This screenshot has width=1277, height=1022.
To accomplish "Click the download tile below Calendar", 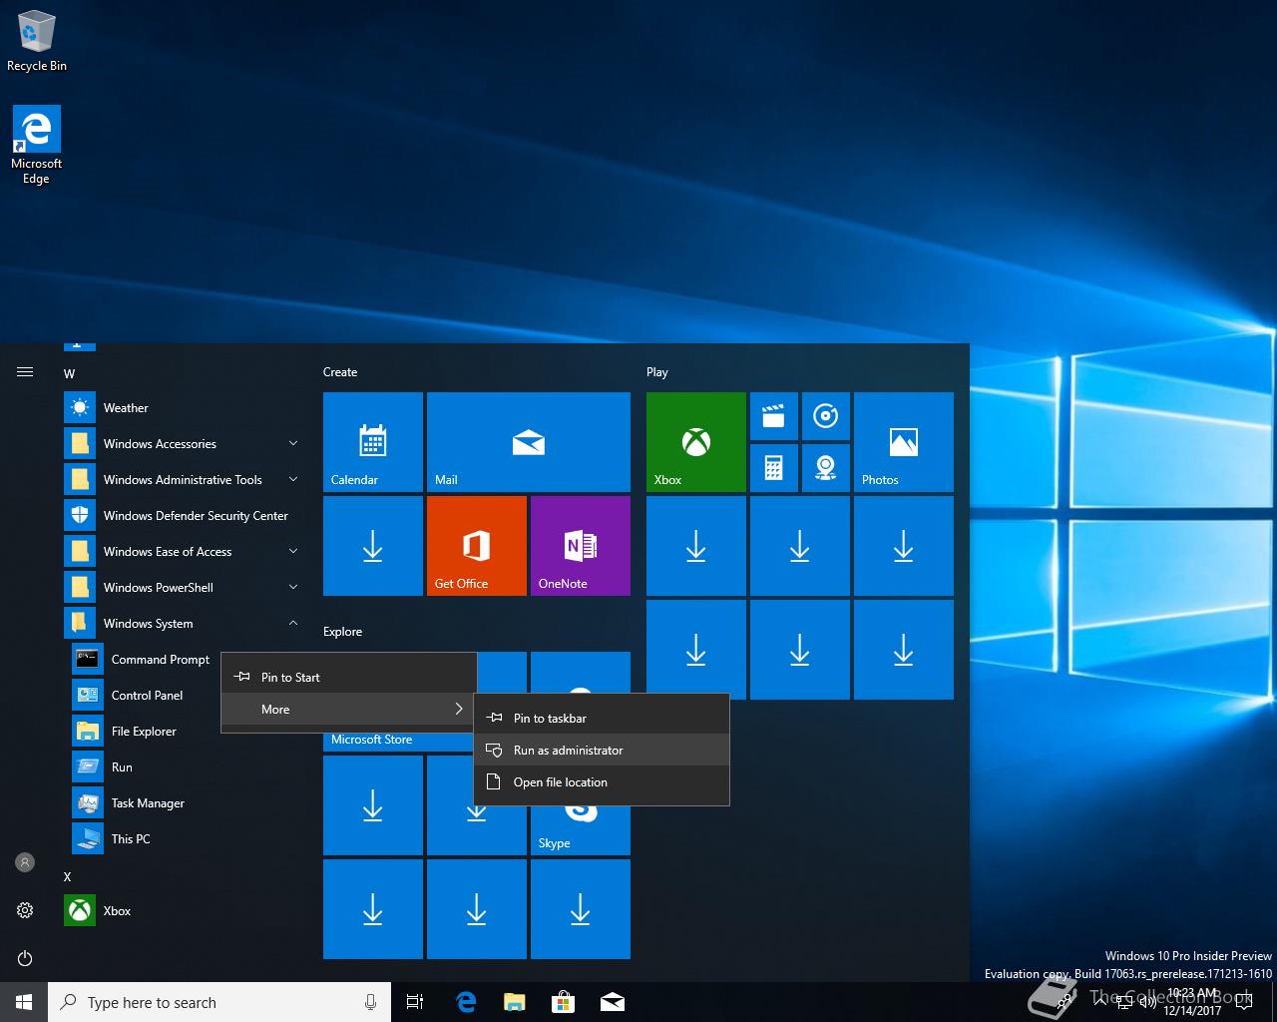I will (373, 546).
